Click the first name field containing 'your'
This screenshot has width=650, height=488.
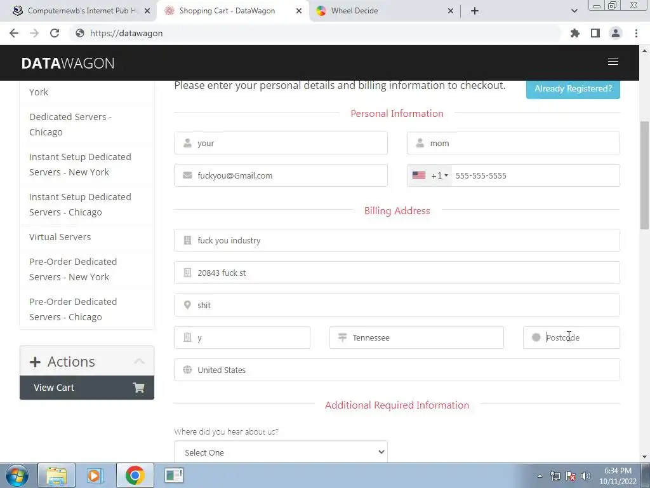[x=281, y=143]
